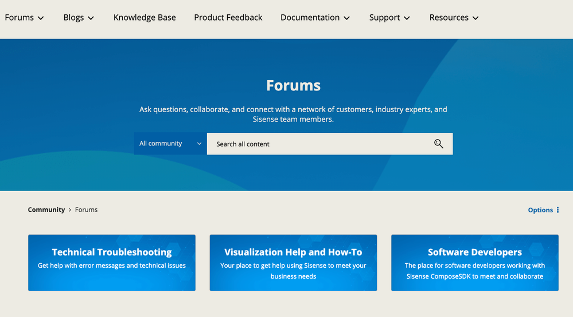
Task: Open the Visualization Help and How-To card
Action: tap(293, 263)
